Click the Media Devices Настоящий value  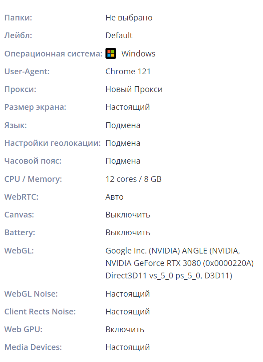coord(128,347)
